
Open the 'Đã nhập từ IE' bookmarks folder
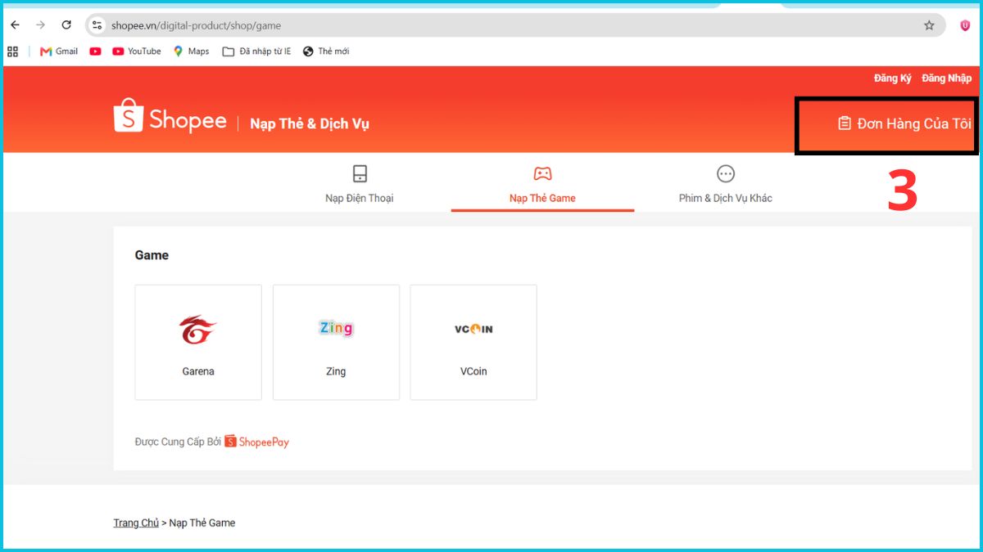(x=256, y=52)
